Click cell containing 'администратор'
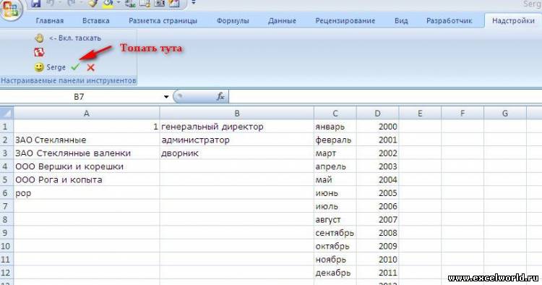This screenshot has width=542, height=285. [237, 140]
